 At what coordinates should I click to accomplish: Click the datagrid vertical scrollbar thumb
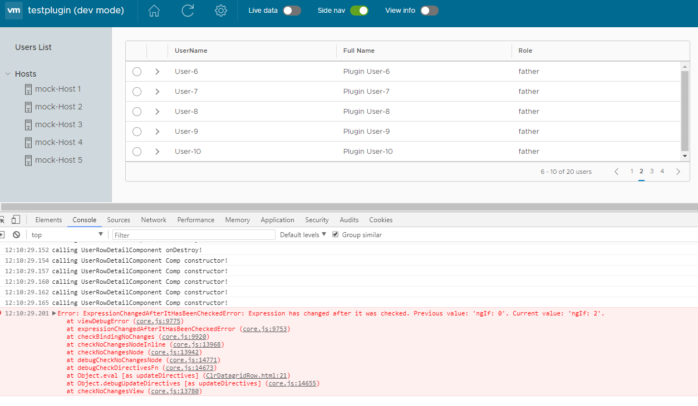coord(685,111)
